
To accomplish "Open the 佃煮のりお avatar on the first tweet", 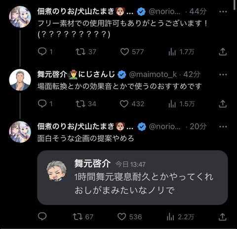I will pyautogui.click(x=20, y=17).
